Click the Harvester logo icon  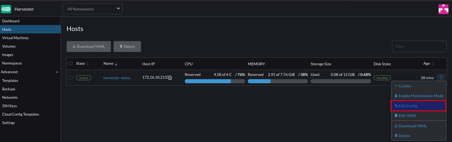[x=6, y=9]
